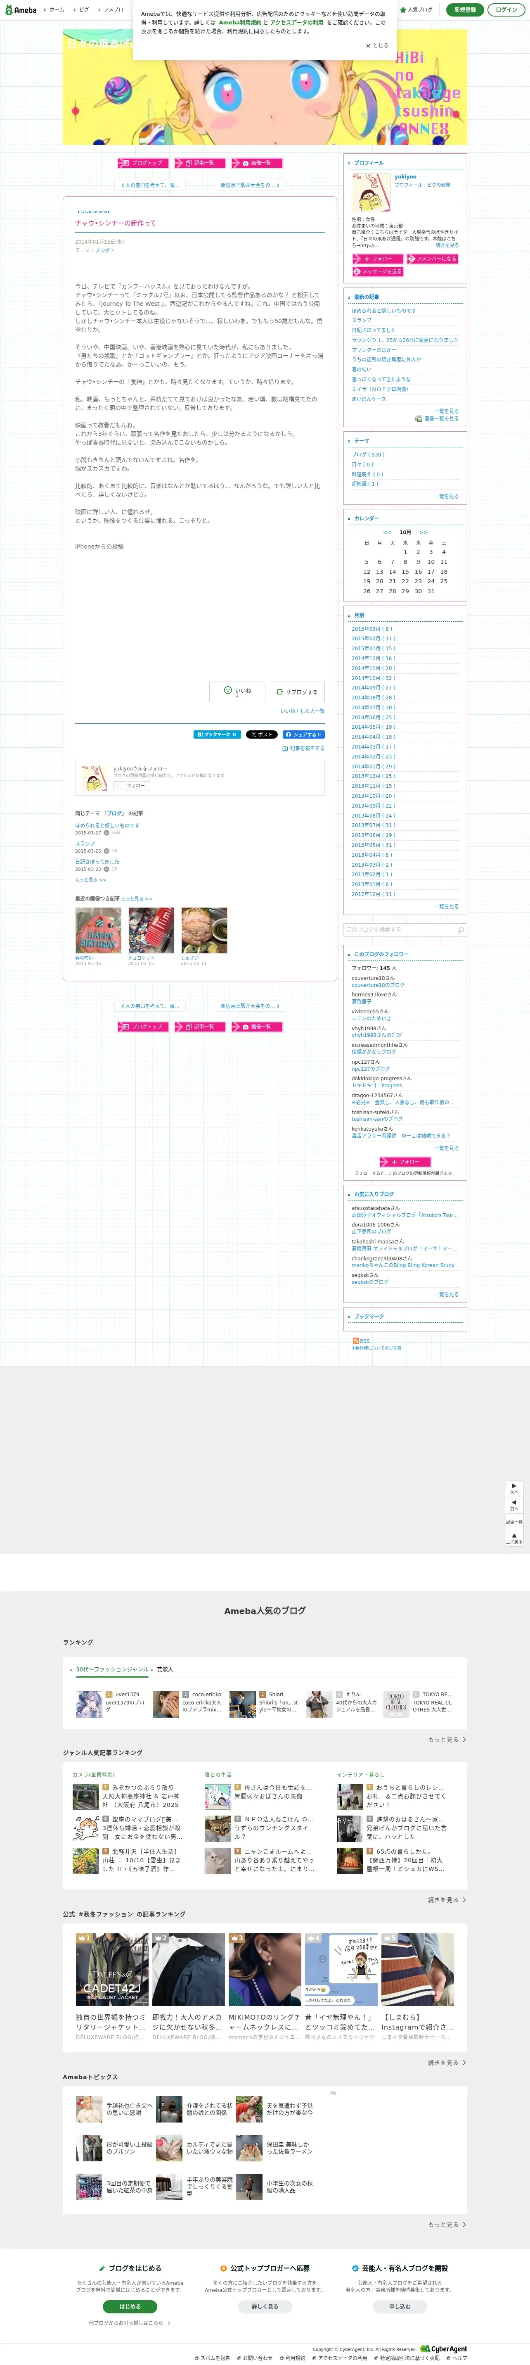
Task: Click the メッセージを送る mail button
Action: click(377, 272)
